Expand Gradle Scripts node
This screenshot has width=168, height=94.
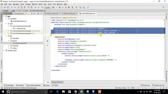(x=4, y=50)
